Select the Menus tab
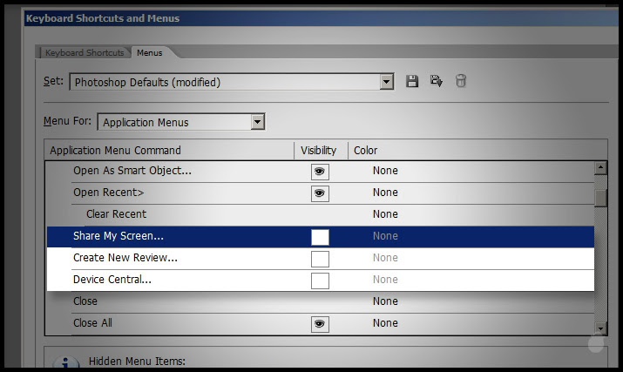 tap(149, 52)
